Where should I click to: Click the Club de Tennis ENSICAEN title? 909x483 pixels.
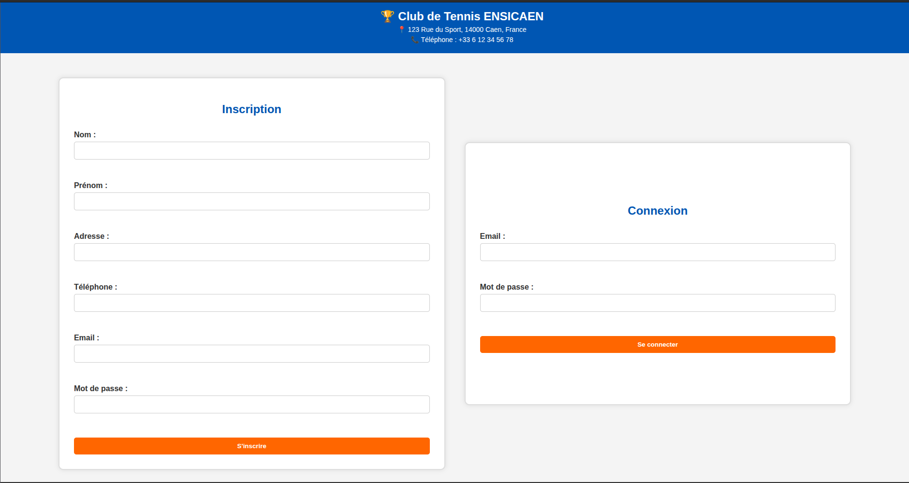[x=470, y=16]
